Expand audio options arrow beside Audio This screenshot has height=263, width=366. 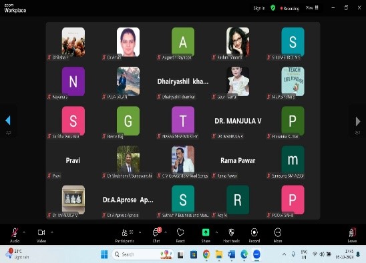point(24,232)
